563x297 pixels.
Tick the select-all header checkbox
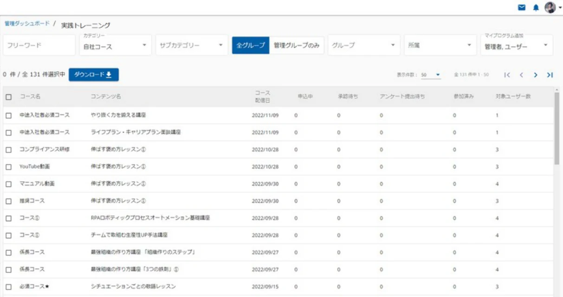(x=8, y=97)
